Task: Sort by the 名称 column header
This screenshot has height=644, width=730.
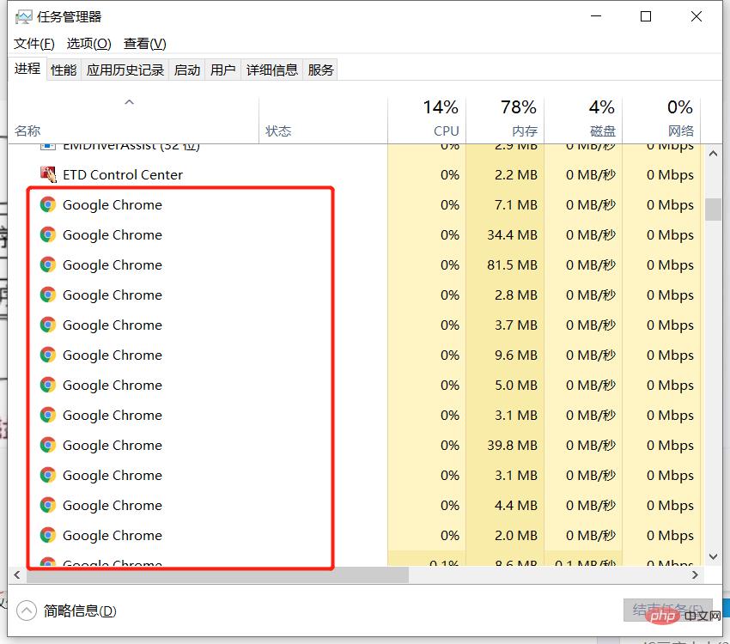Action: tap(134, 120)
